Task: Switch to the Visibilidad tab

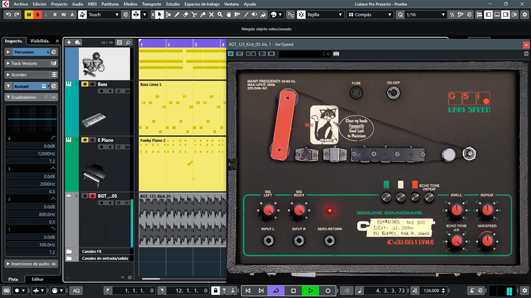Action: click(x=40, y=41)
